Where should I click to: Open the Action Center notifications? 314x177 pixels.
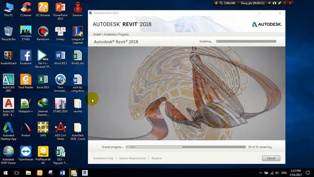pos(308,173)
